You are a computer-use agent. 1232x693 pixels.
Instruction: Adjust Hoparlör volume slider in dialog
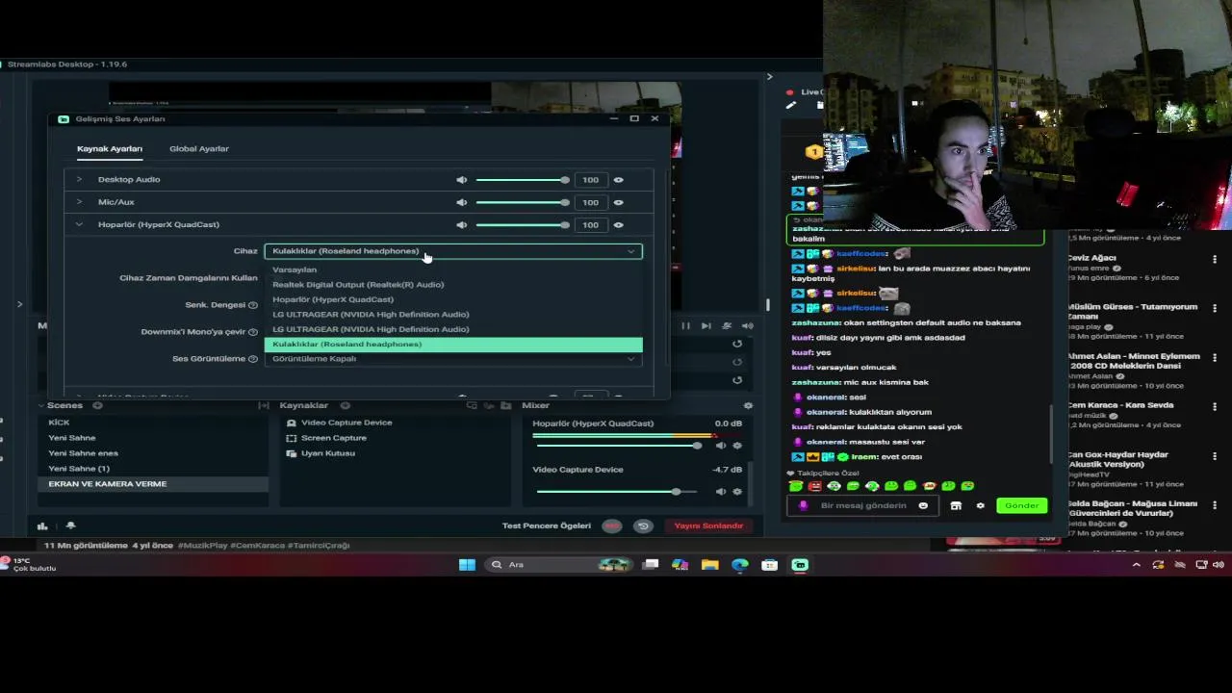click(521, 225)
